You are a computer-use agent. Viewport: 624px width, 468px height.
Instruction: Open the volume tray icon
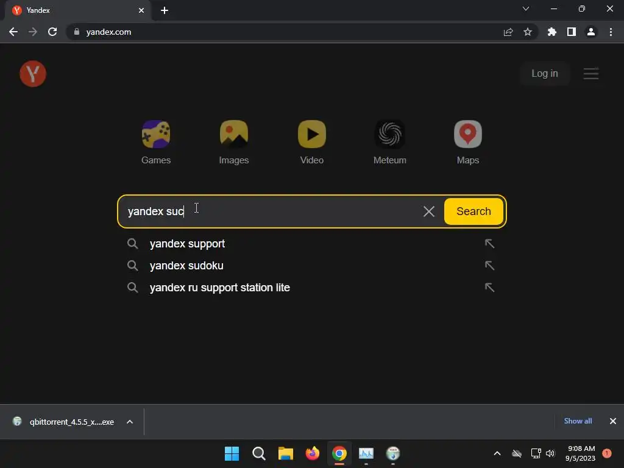(x=550, y=453)
